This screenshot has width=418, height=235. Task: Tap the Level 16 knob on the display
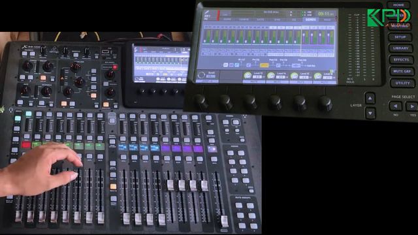(x=317, y=76)
